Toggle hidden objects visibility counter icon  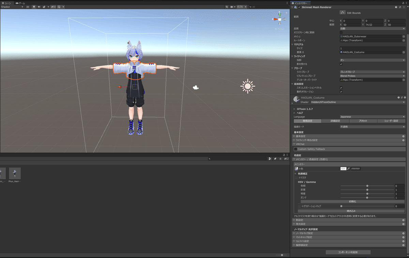point(53,7)
